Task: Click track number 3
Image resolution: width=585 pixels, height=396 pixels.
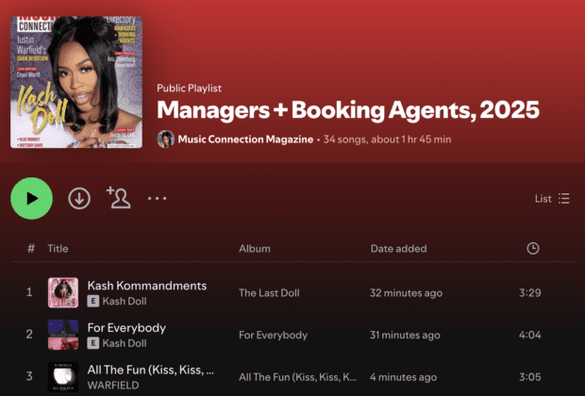Action: pyautogui.click(x=29, y=376)
